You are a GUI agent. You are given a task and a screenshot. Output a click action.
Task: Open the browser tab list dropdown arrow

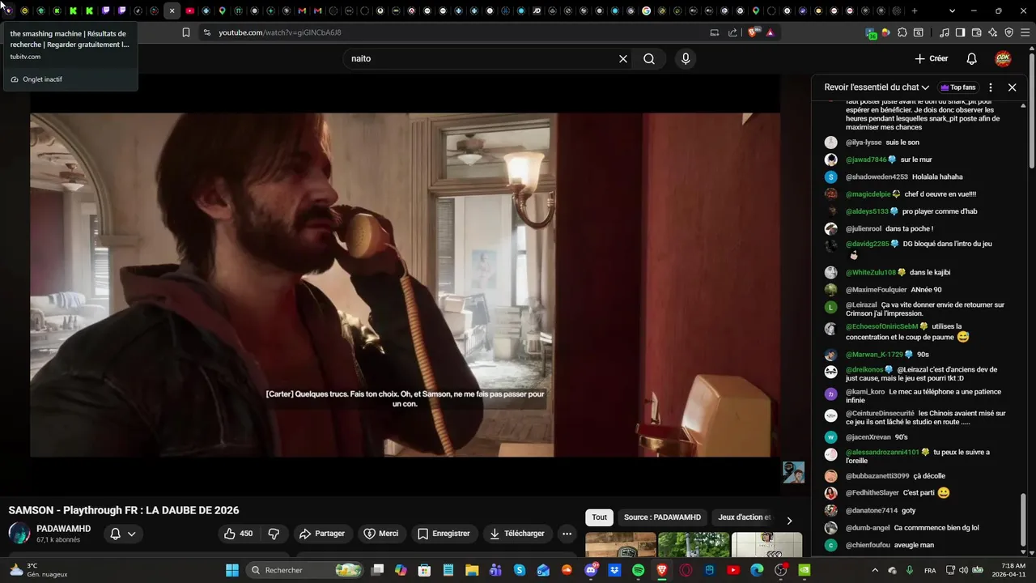[952, 11]
